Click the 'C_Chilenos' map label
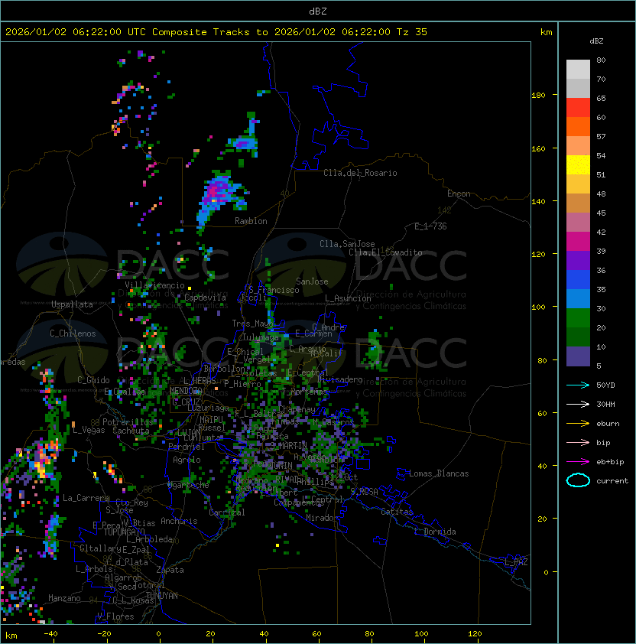The height and width of the screenshot is (644, 636). (x=73, y=333)
